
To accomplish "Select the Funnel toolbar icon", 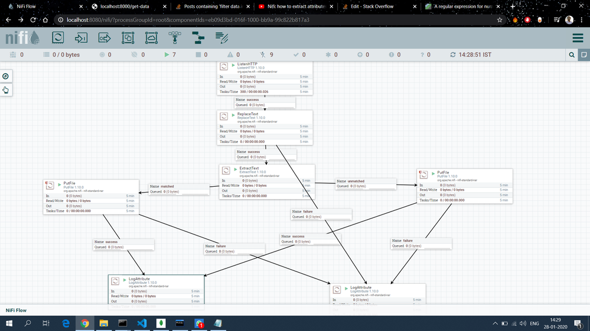I will click(175, 38).
